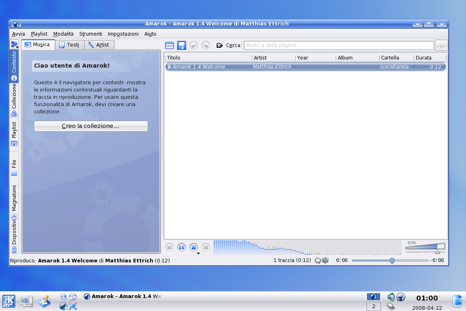The image size is (466, 311).
Task: Switch to the Testi tab
Action: point(70,45)
